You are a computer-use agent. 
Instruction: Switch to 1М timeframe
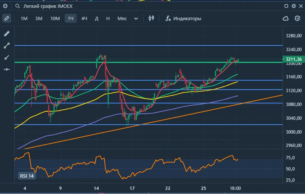coord(24,18)
